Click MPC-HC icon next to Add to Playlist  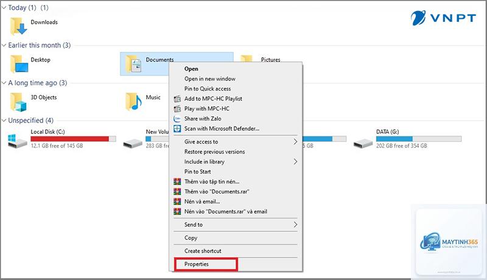coord(177,99)
